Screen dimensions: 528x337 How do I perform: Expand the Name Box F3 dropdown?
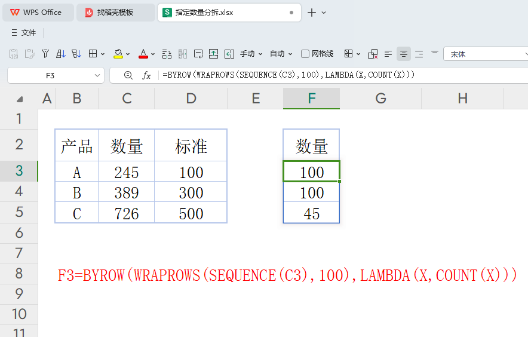[97, 75]
